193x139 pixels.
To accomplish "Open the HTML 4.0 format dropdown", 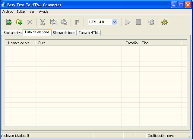I will (115, 22).
